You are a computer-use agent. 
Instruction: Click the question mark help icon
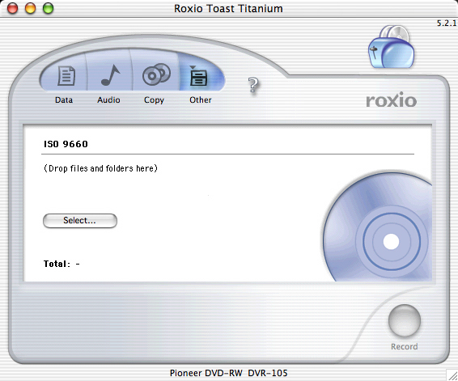(x=253, y=85)
